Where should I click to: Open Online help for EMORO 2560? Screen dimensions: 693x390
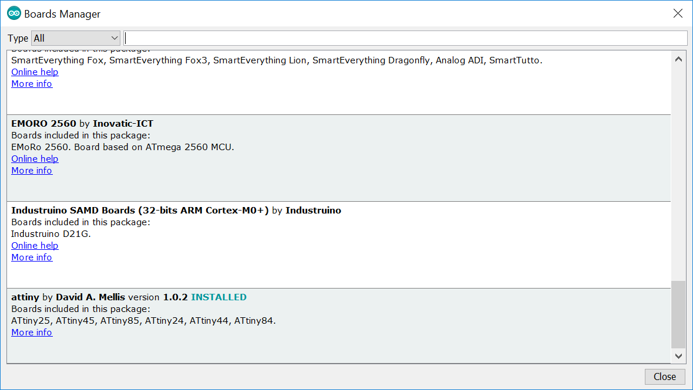35,159
